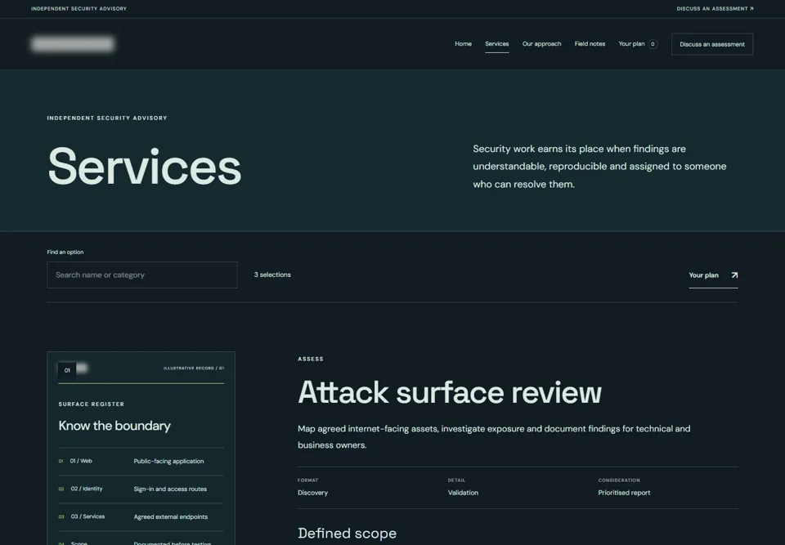The width and height of the screenshot is (785, 545).
Task: Select the 03 / Services row
Action: [x=141, y=517]
